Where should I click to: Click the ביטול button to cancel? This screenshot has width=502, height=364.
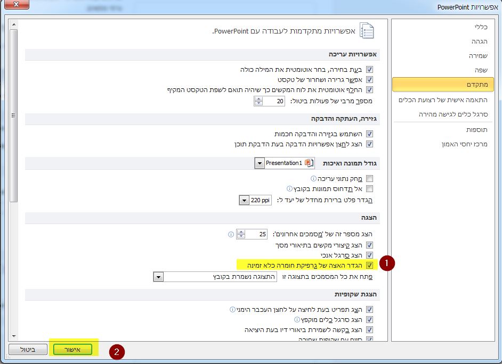click(x=28, y=349)
